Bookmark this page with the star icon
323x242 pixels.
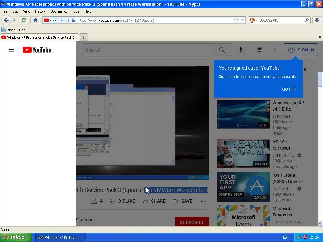pos(236,20)
